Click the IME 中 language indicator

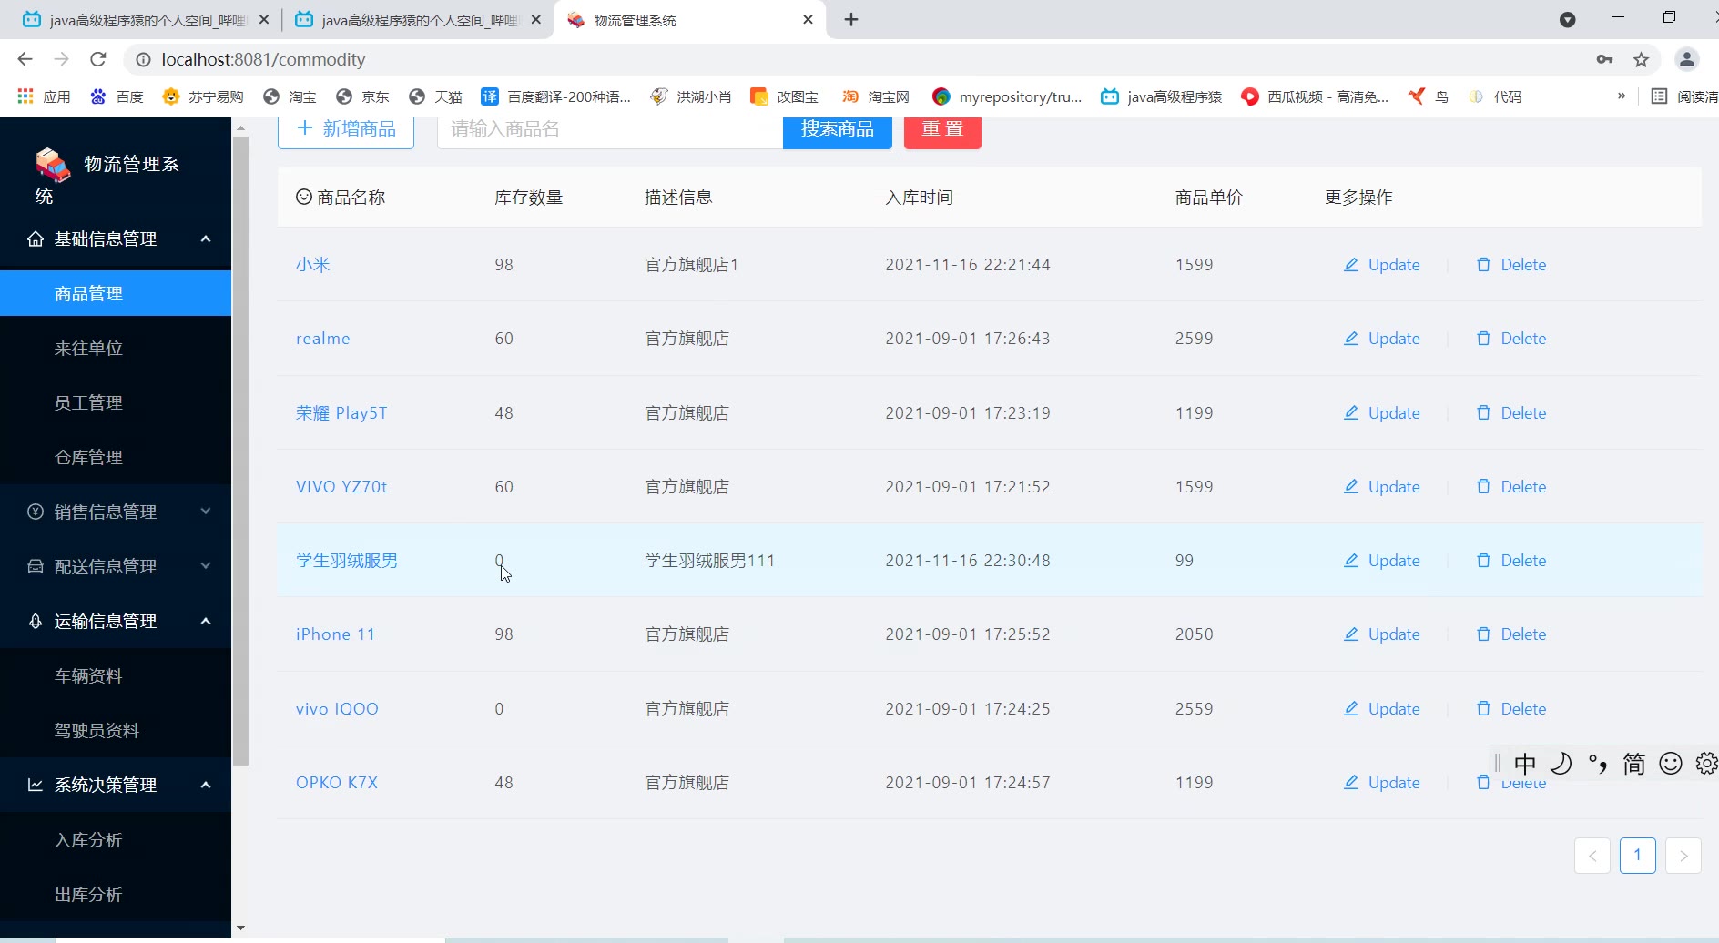click(1525, 763)
